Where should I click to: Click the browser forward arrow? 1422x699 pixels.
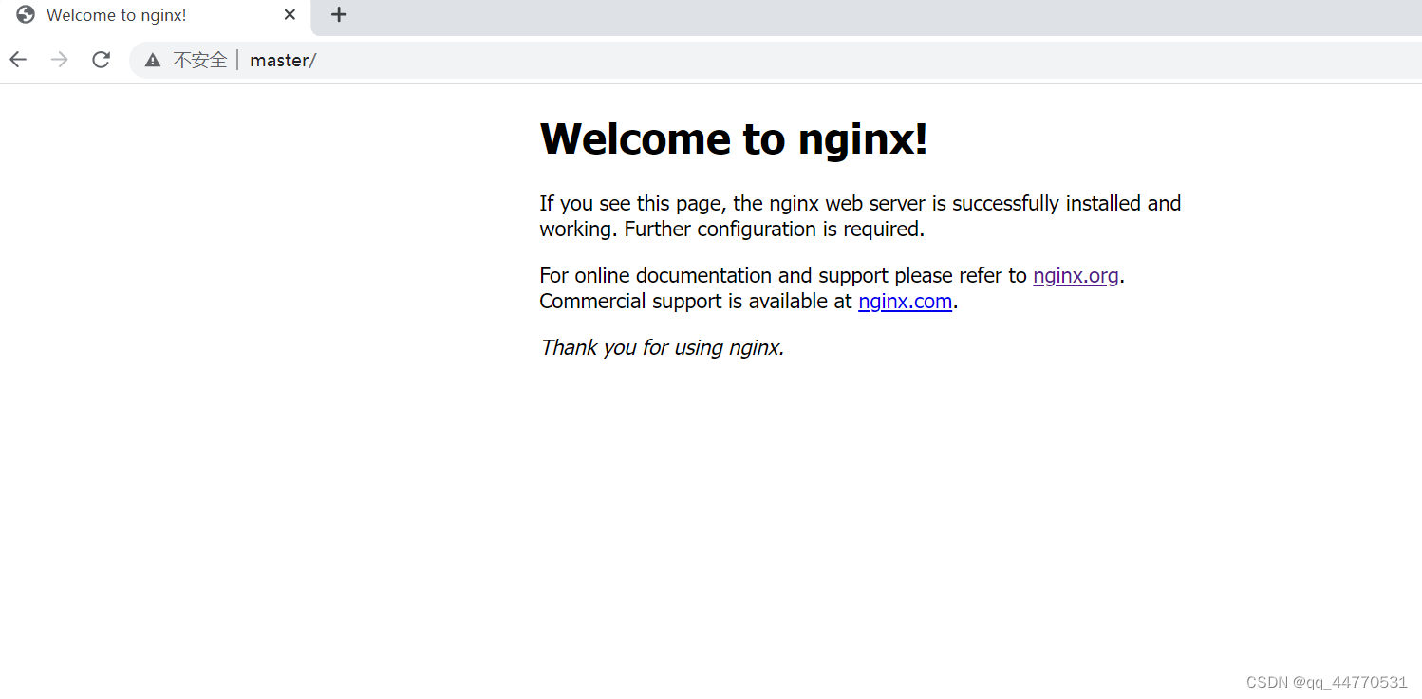point(60,60)
